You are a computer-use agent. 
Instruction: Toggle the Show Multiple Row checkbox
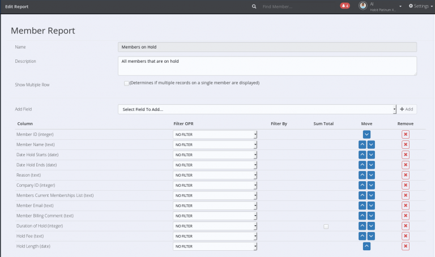(x=126, y=83)
